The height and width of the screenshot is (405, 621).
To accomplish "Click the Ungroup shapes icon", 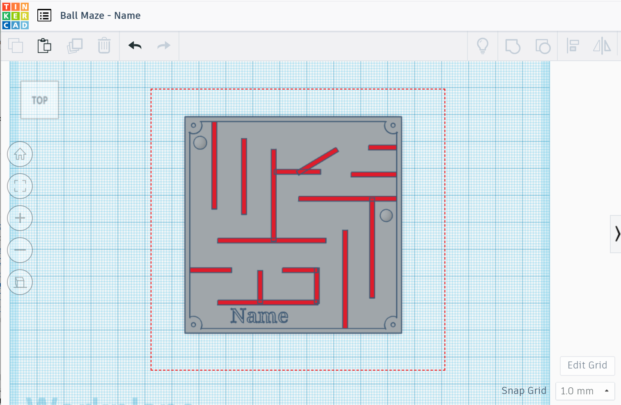I will pos(543,46).
